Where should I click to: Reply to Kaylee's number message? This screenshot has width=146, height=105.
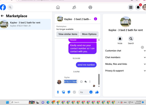86,82
